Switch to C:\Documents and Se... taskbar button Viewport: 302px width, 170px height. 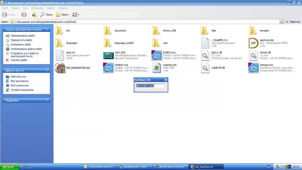(100, 167)
